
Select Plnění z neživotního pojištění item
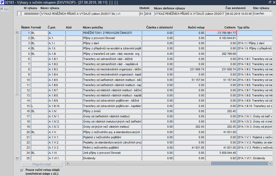pyautogui.click(x=112, y=148)
